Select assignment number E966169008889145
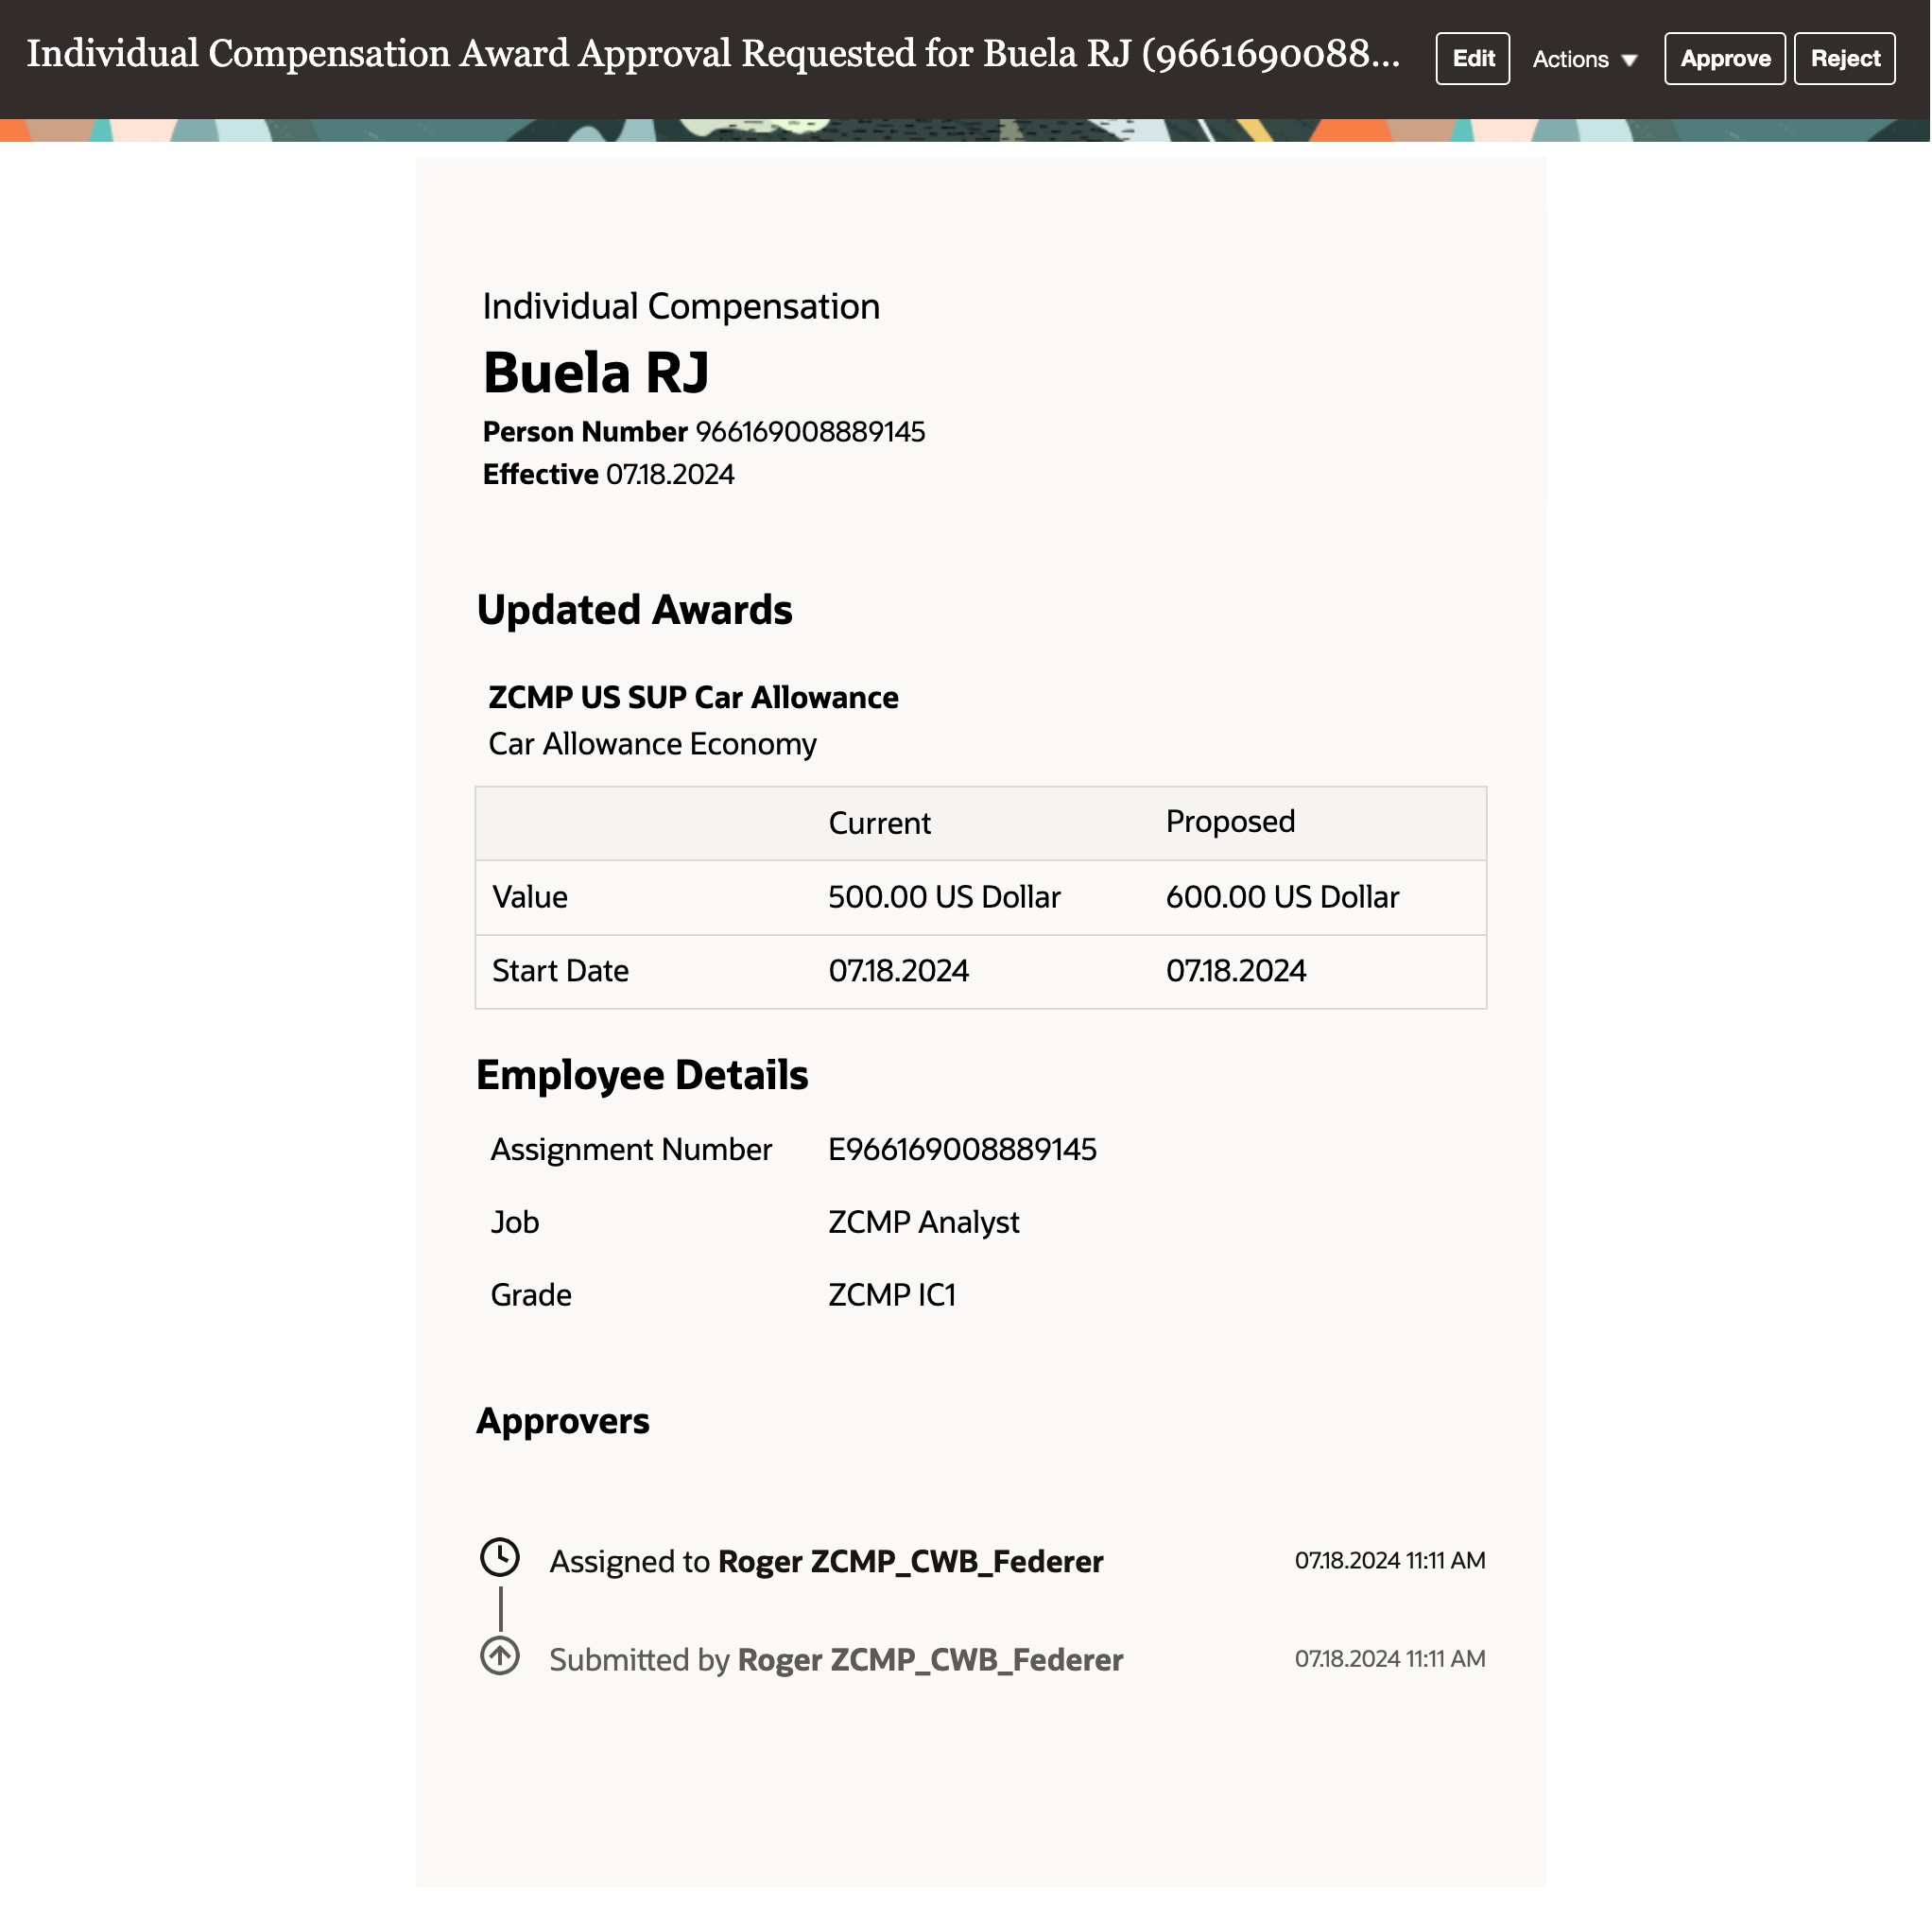 point(963,1150)
